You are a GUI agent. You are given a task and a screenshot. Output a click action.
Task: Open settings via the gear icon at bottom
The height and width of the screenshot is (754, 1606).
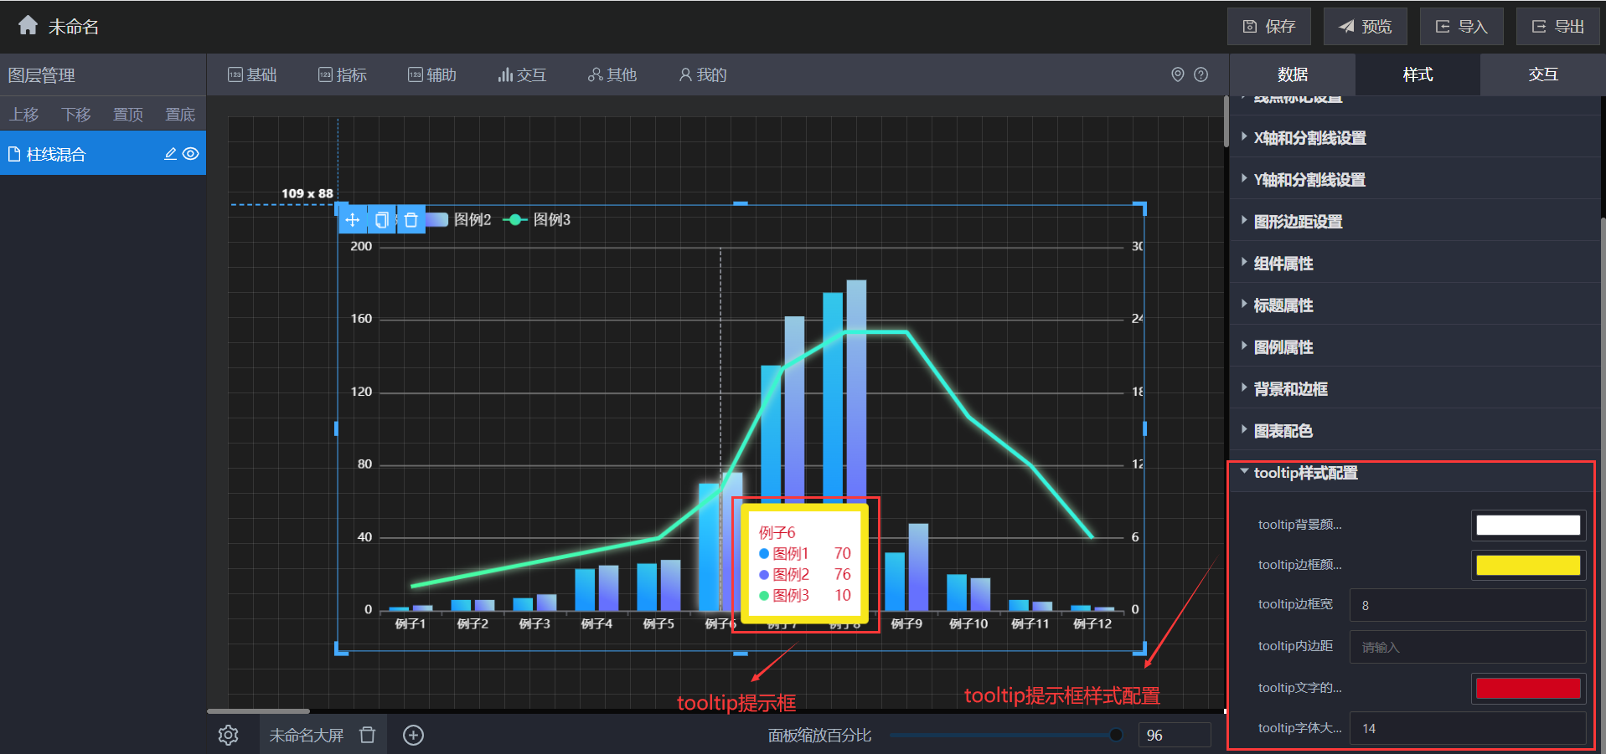228,734
